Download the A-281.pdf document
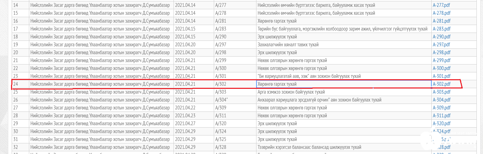 tap(441, 21)
